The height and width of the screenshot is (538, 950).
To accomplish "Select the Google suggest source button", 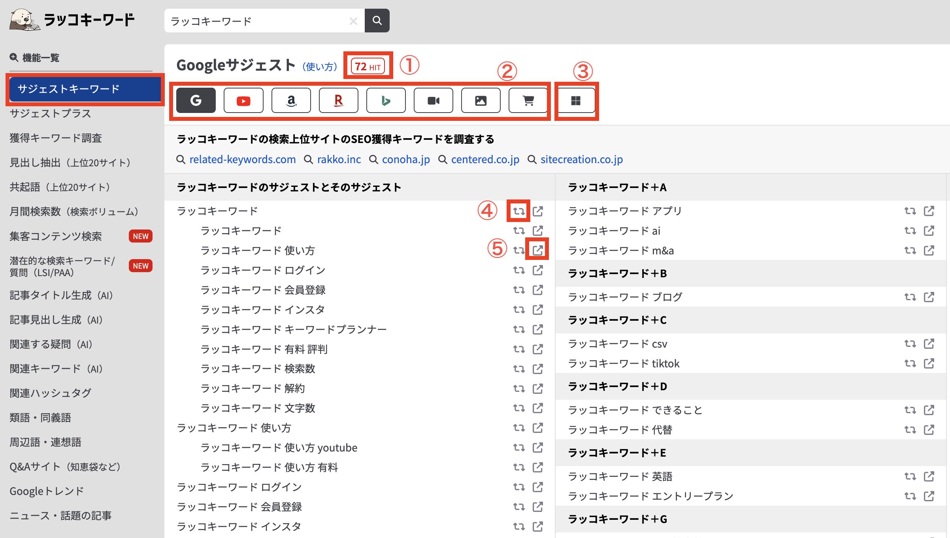I will 196,101.
